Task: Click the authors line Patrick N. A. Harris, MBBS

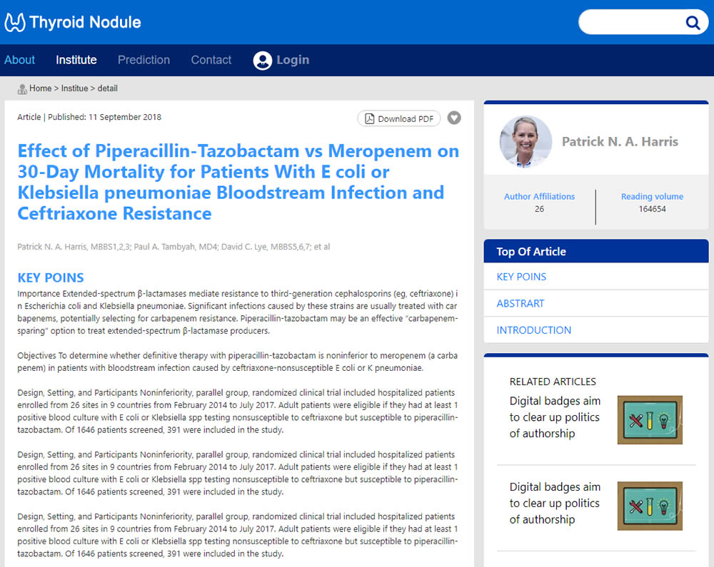Action: pyautogui.click(x=174, y=247)
